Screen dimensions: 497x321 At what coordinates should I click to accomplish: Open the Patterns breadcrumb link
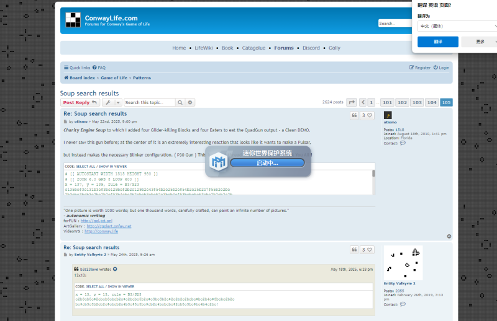[x=142, y=78]
